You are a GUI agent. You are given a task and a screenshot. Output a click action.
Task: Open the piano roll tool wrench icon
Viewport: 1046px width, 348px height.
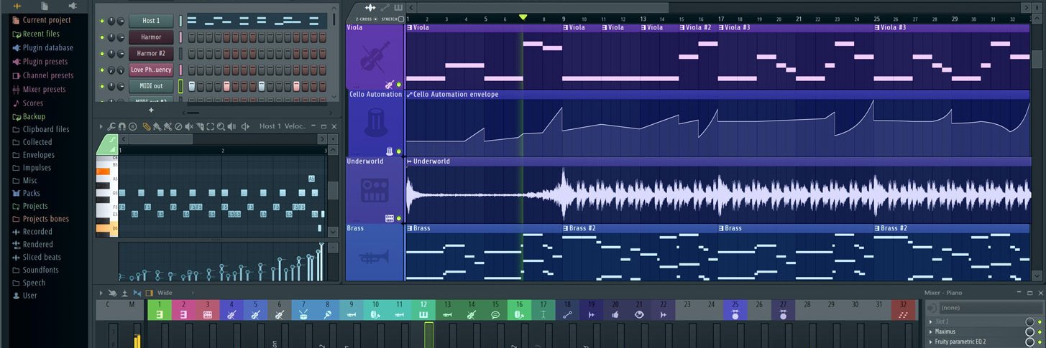tap(111, 126)
